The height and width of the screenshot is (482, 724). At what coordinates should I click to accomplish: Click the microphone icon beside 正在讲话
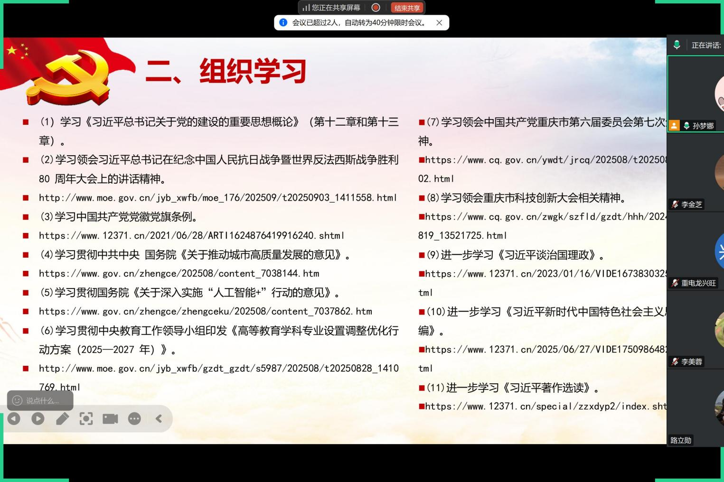click(677, 45)
